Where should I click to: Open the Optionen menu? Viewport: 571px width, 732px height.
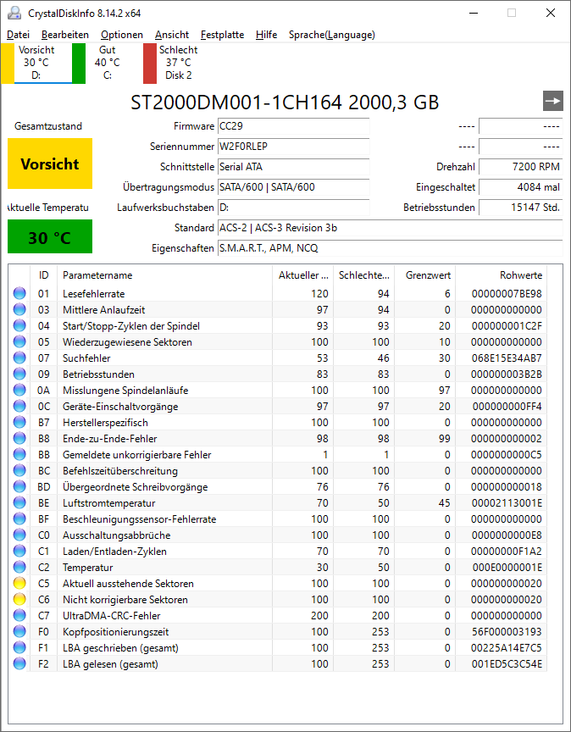(x=122, y=35)
